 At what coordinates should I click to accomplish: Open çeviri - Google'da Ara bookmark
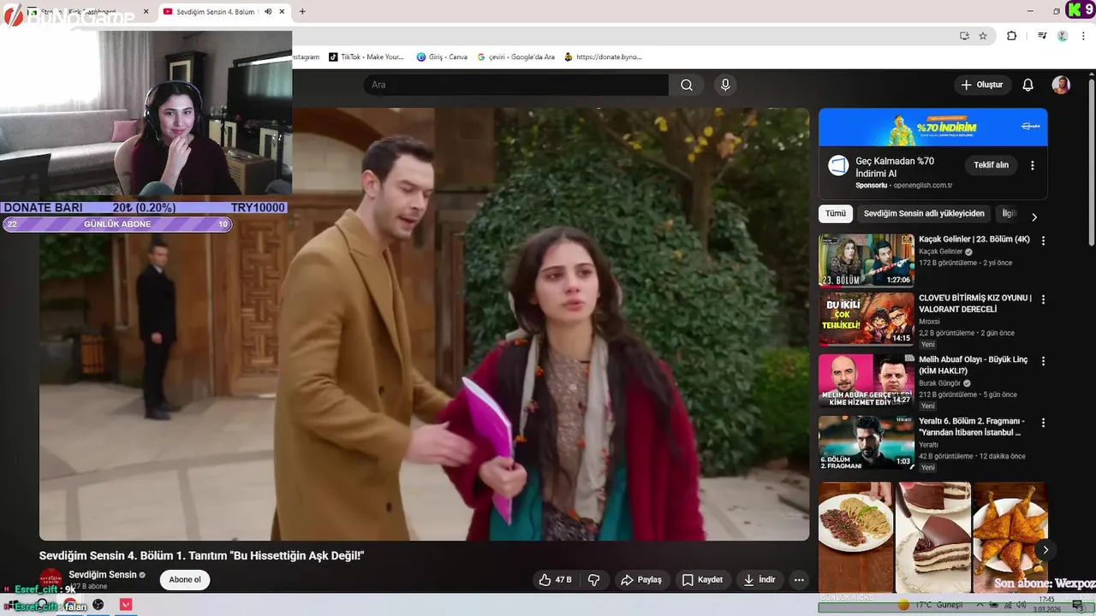pyautogui.click(x=516, y=57)
